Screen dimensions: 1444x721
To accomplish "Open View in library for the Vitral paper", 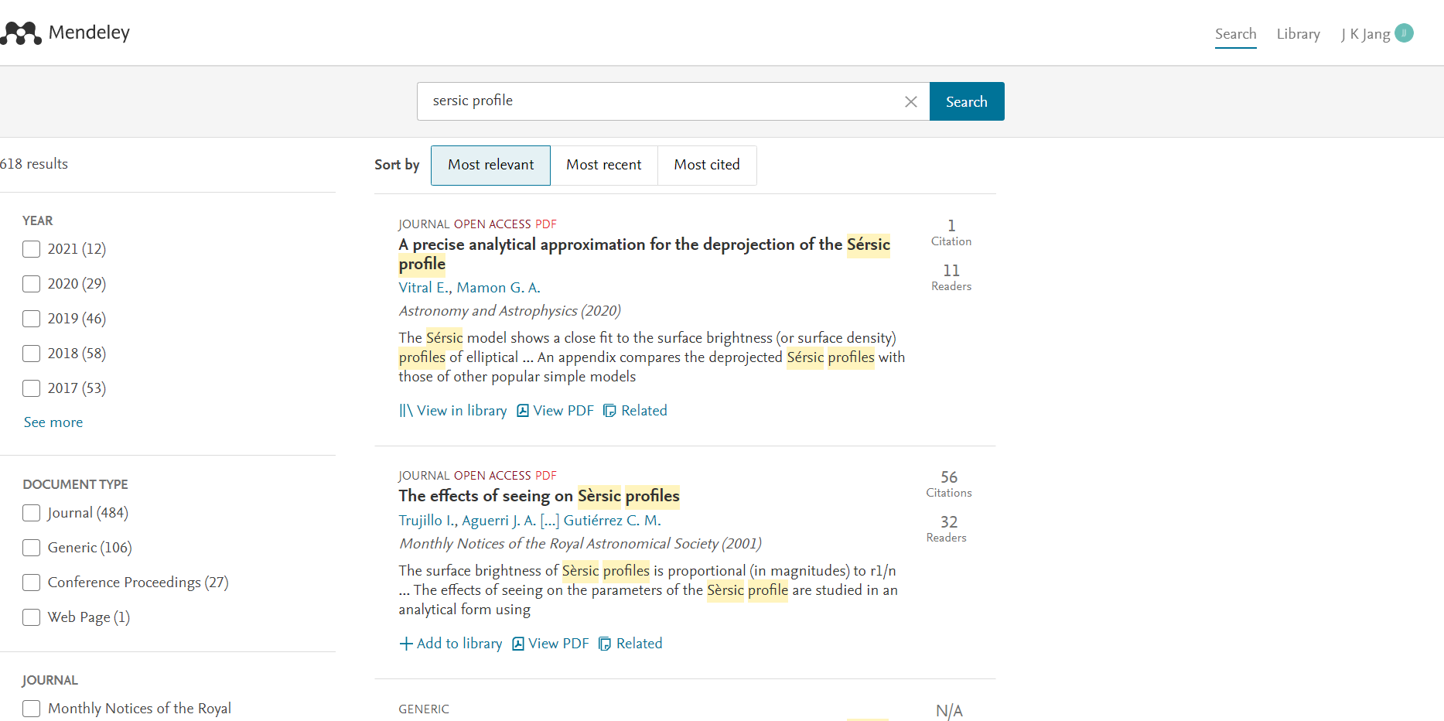I will point(453,411).
